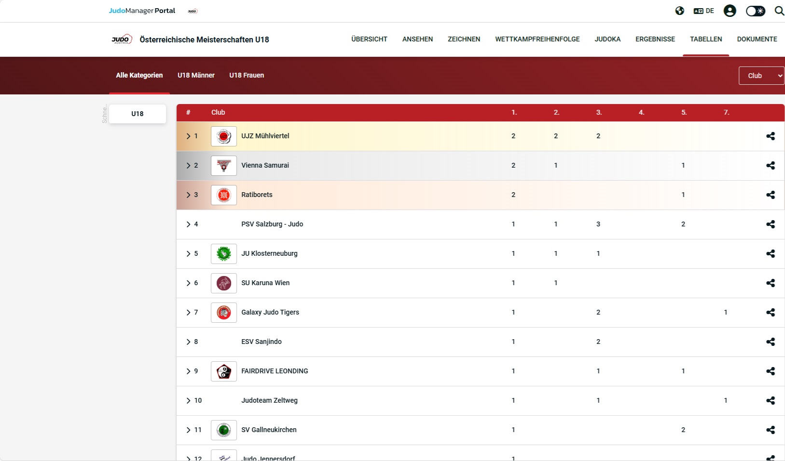Open the user account profile icon
This screenshot has width=785, height=461.
(x=730, y=11)
